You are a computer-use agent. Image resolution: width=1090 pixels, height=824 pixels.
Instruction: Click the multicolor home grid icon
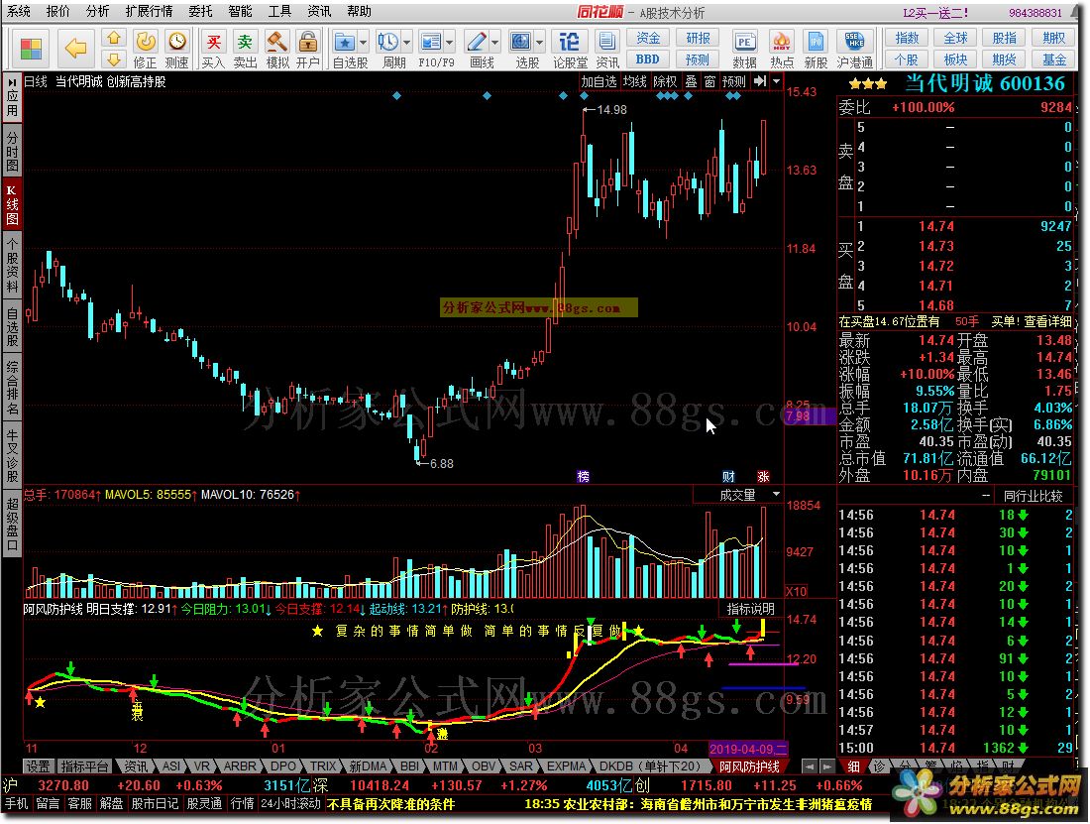point(32,49)
